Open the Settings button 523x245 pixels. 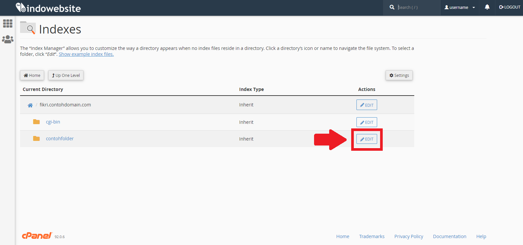tap(399, 75)
